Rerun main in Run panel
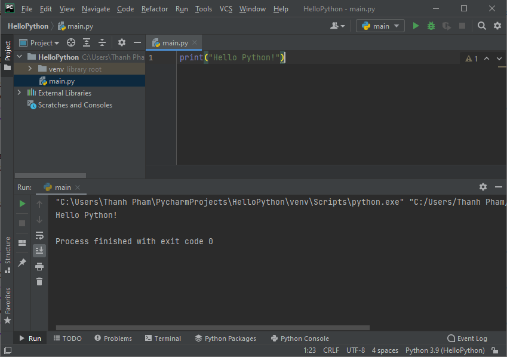Screen dimensions: 507x357 (x=22, y=204)
